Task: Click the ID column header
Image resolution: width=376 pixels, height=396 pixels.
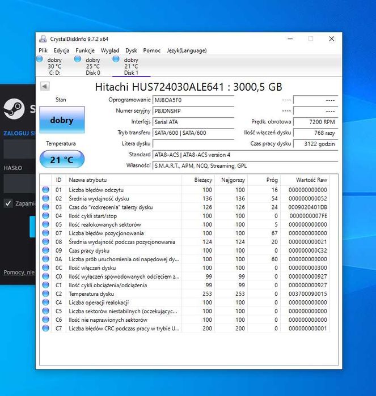Action: [58, 180]
